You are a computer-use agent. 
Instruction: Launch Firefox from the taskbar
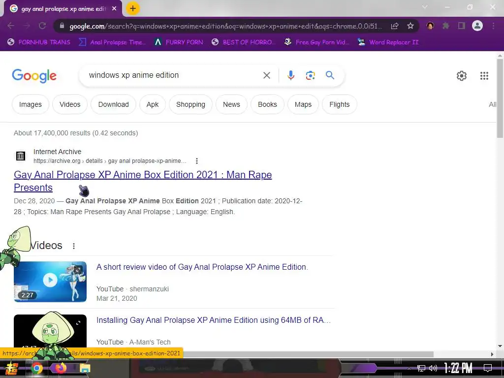click(60, 368)
